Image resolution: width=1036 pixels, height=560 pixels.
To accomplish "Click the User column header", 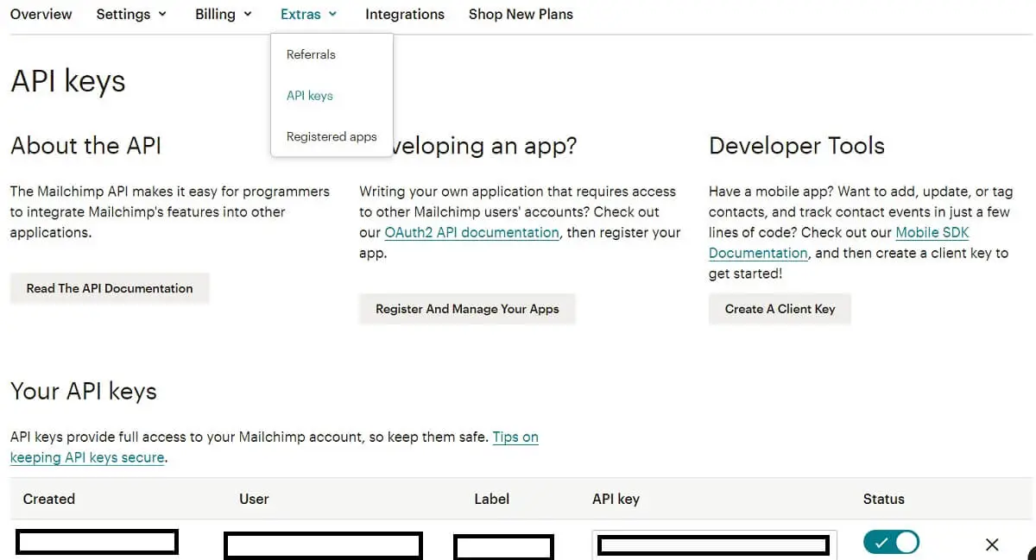I will click(254, 499).
